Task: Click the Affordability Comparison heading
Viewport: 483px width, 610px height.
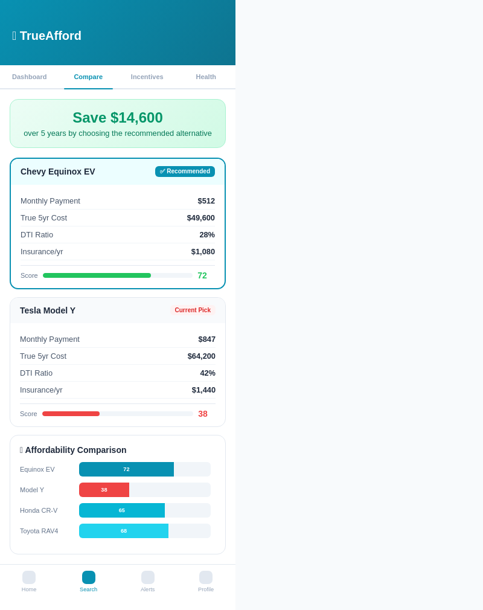Action: point(76,450)
